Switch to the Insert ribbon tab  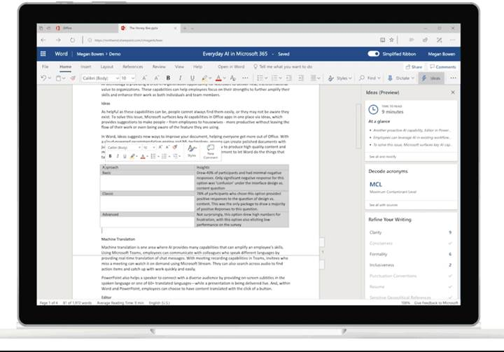pyautogui.click(x=85, y=66)
